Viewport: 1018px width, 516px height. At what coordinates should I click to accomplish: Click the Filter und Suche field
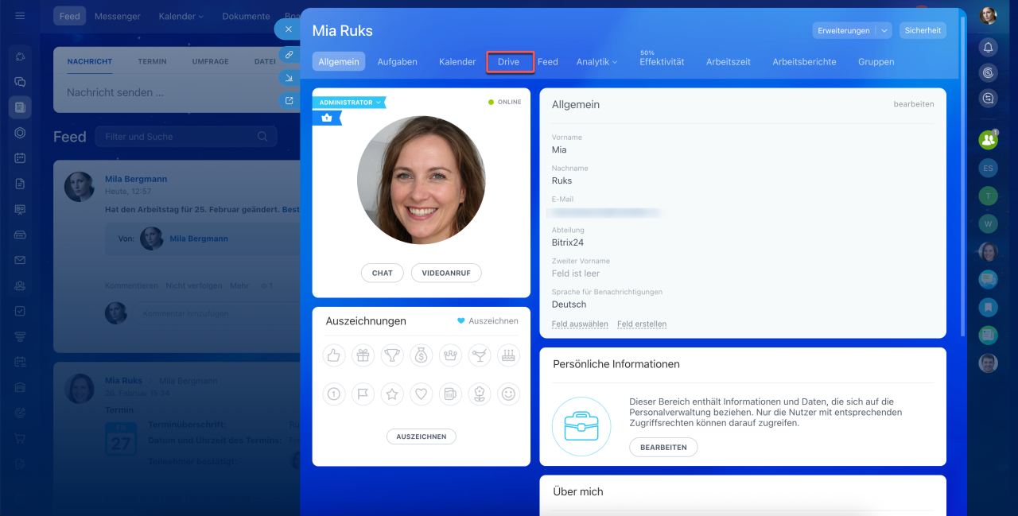coord(186,137)
